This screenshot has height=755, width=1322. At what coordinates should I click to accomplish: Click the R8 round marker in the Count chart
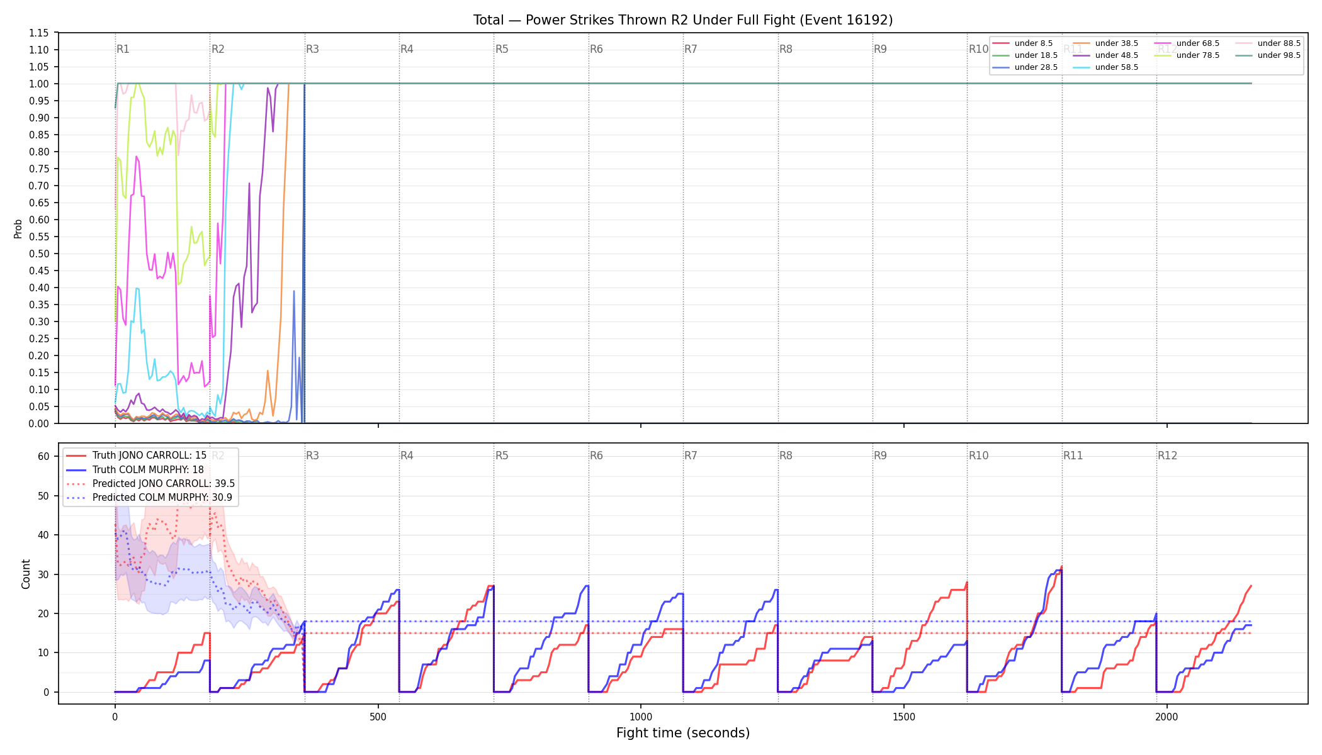pos(786,456)
